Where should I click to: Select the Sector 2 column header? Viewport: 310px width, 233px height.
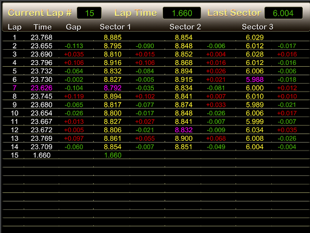[185, 27]
